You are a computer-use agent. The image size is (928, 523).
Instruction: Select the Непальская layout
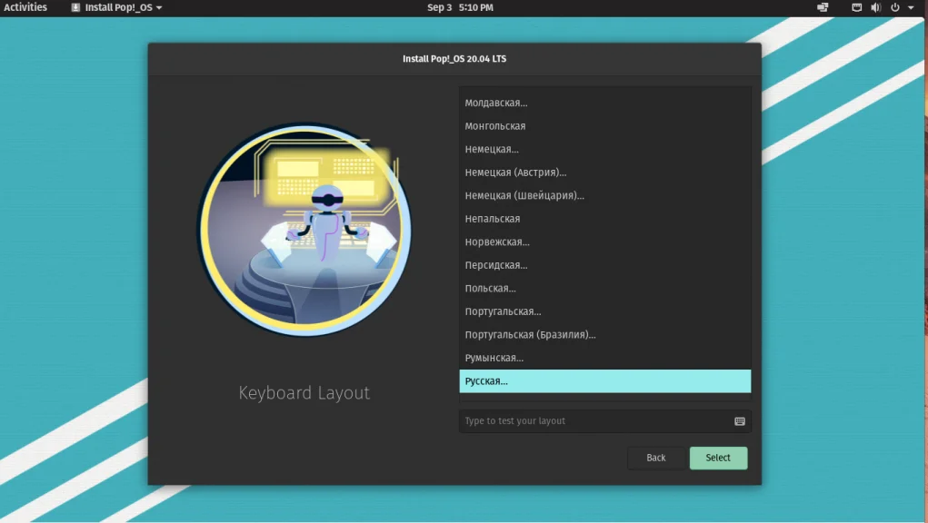coord(604,219)
